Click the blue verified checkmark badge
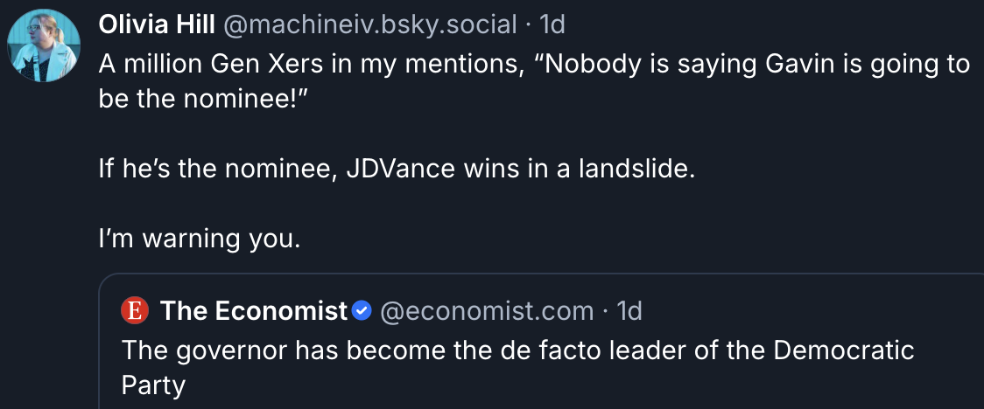The image size is (984, 409). 362,310
